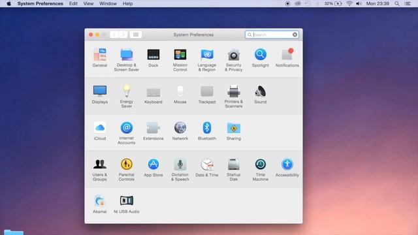
Task: Focus the Search field
Action: point(272,35)
